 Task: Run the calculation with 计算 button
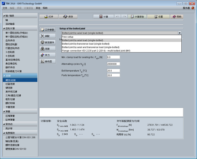pyautogui.click(x=103, y=16)
